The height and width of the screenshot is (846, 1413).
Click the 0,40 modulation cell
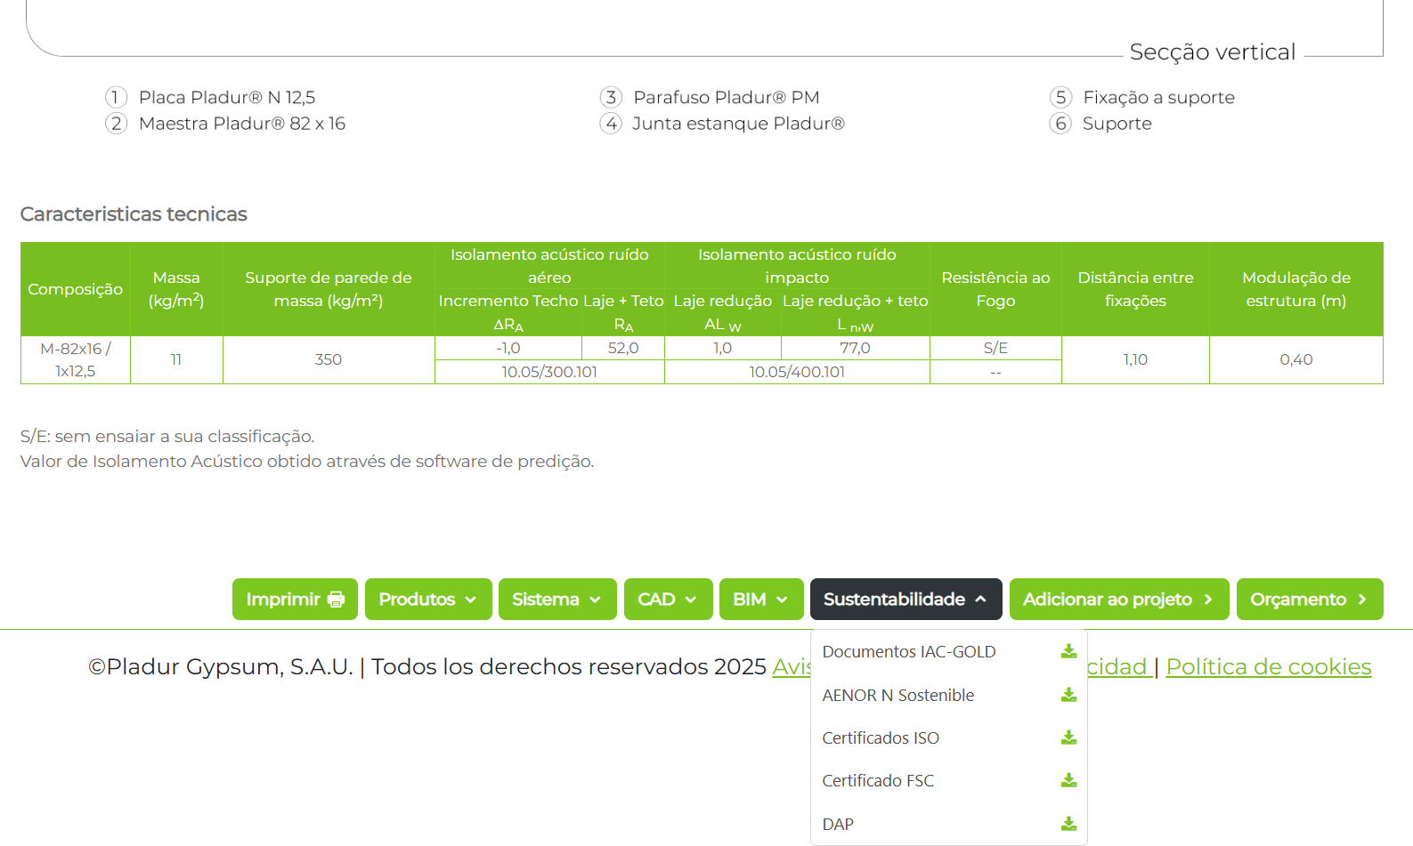point(1296,359)
